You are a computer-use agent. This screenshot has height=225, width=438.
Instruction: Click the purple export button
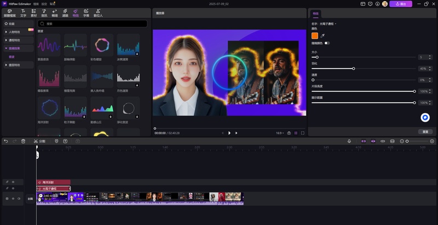(401, 4)
